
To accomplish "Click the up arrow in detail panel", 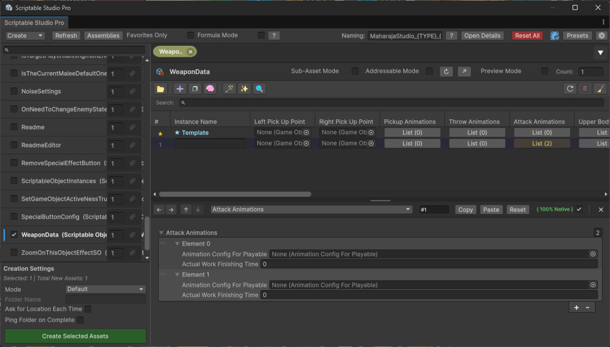I will click(x=186, y=210).
